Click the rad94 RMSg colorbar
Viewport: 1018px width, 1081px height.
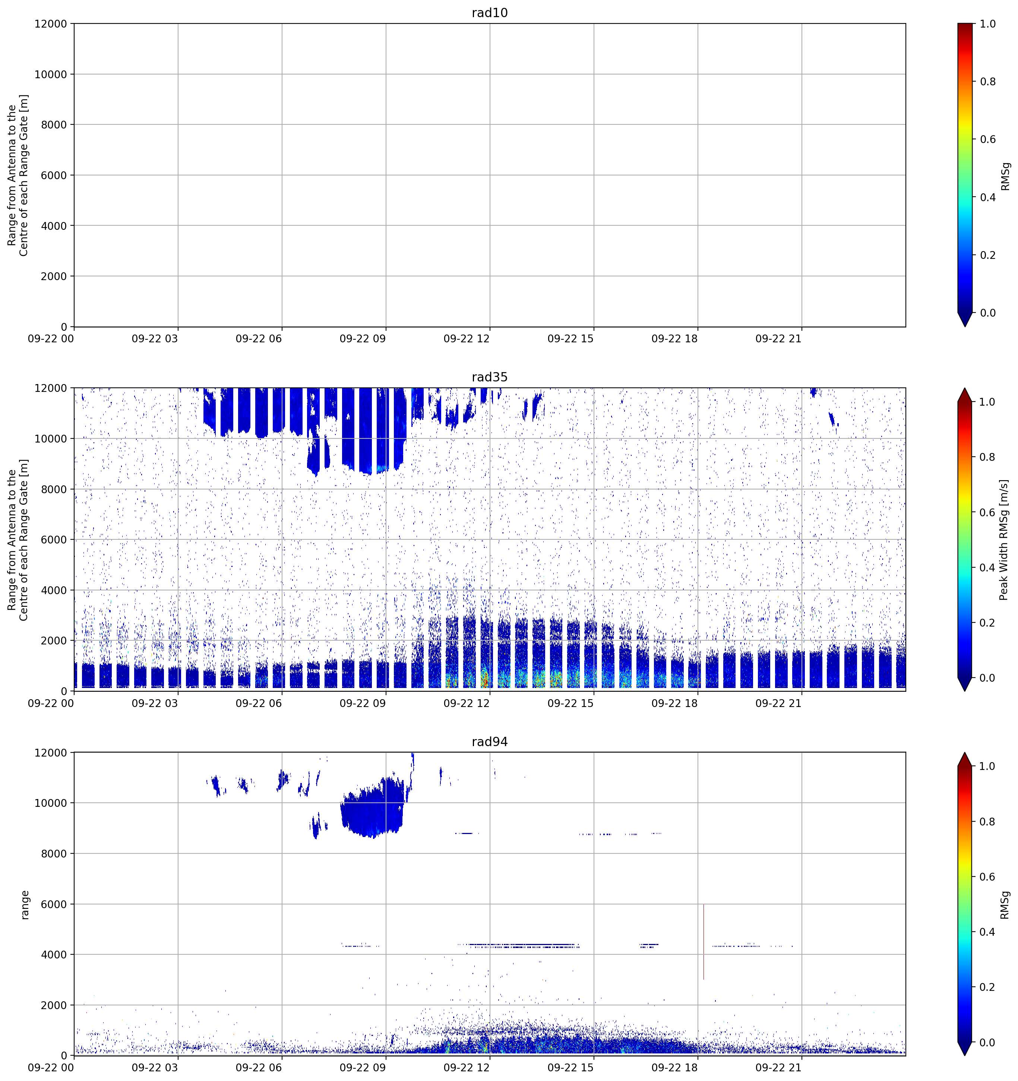click(x=965, y=904)
